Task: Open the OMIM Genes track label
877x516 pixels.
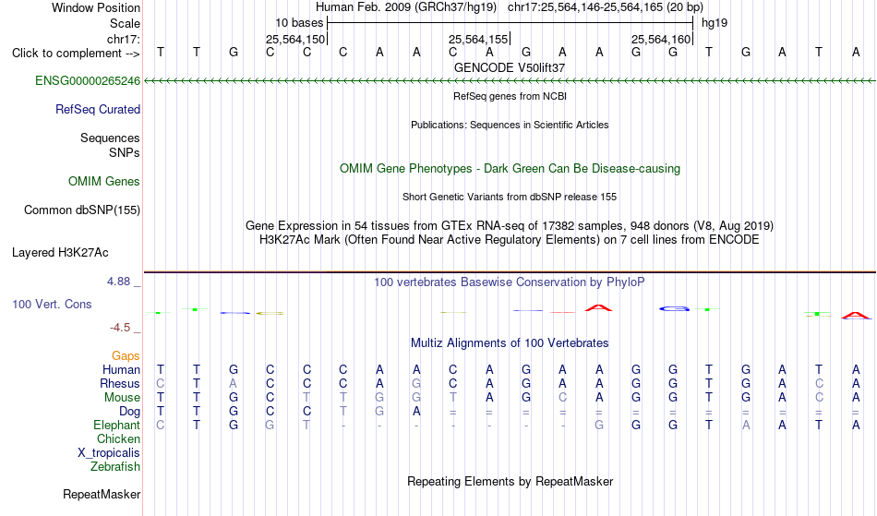Action: tap(103, 182)
